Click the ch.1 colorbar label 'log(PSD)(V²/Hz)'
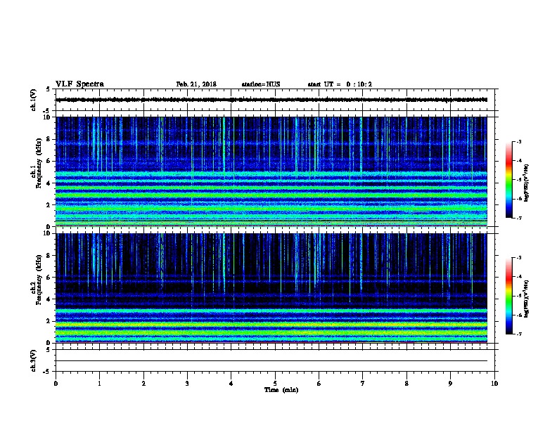This screenshot has height=430, width=557. click(x=527, y=183)
